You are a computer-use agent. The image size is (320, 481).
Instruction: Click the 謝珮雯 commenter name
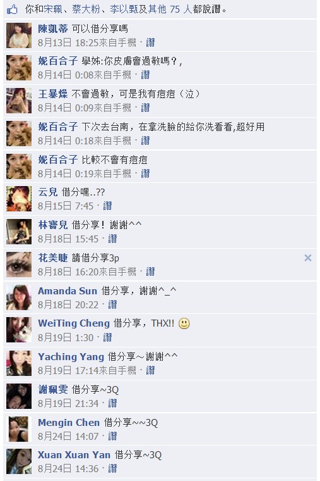click(x=53, y=390)
